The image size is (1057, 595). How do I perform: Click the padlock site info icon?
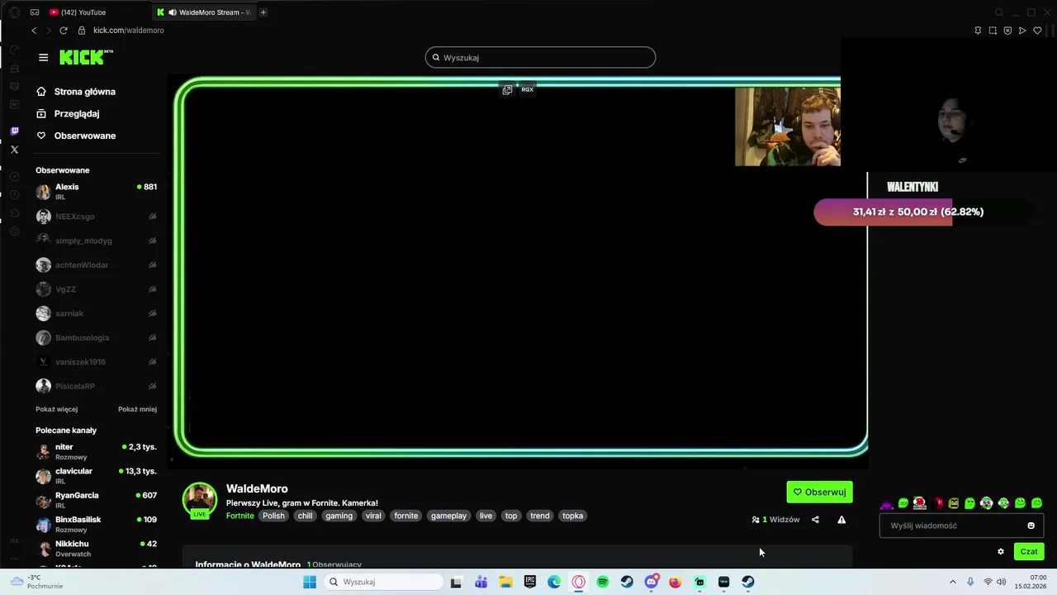pyautogui.click(x=82, y=30)
